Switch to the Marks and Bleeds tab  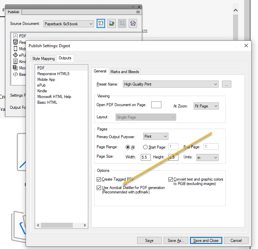pyautogui.click(x=125, y=71)
